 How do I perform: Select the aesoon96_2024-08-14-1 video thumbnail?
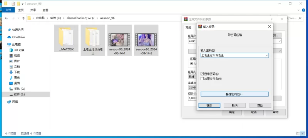click(120, 40)
